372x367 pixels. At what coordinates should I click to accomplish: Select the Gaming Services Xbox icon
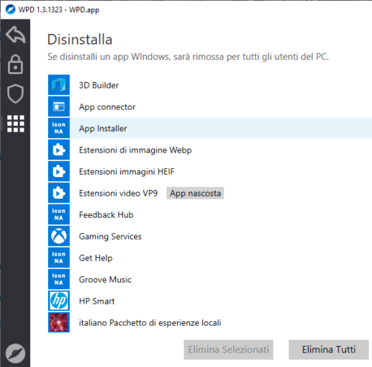coord(59,236)
